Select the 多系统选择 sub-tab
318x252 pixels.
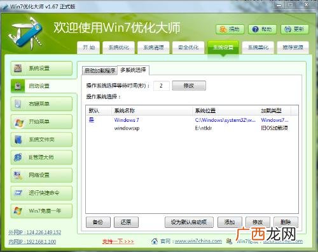(x=133, y=70)
